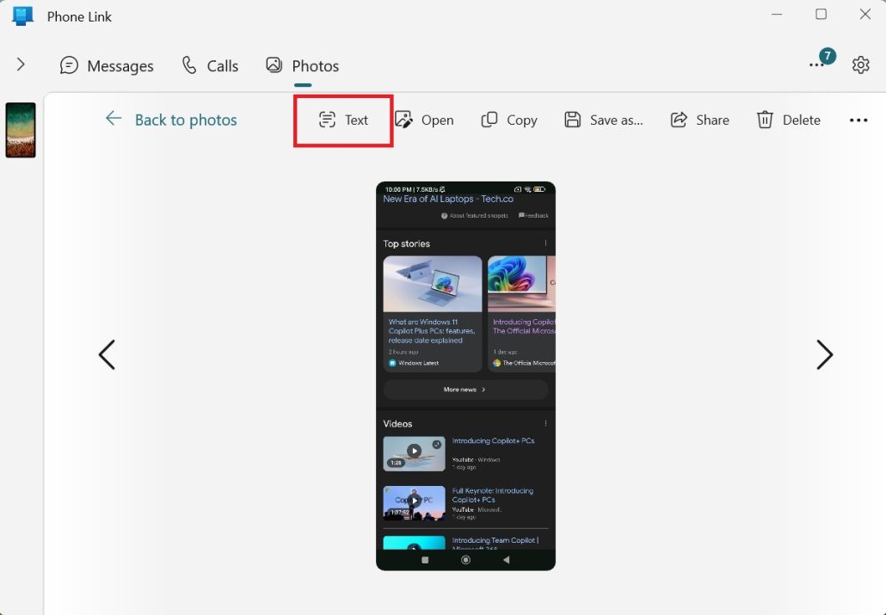This screenshot has width=886, height=615.
Task: Delete the displayed photo
Action: tap(788, 120)
